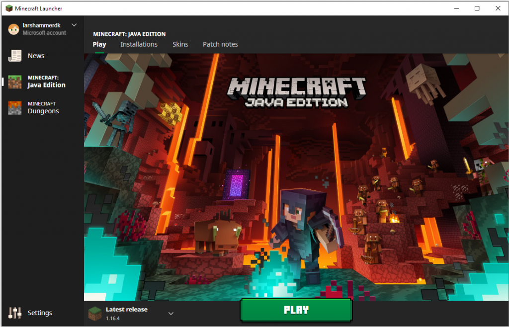Click the Microsoft account label
The image size is (509, 327).
pyautogui.click(x=44, y=33)
